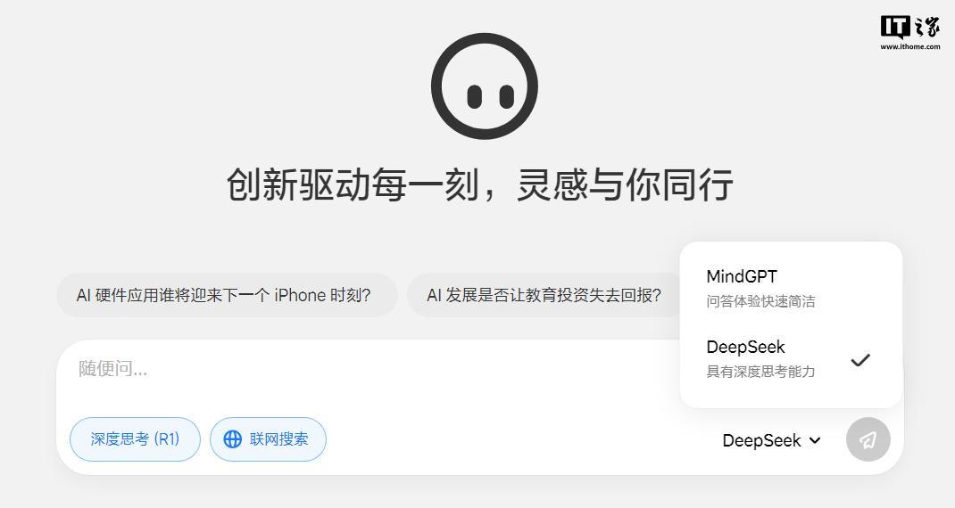Open the DeepSeek model selector label
Image resolution: width=955 pixels, height=508 pixels.
pyautogui.click(x=761, y=440)
